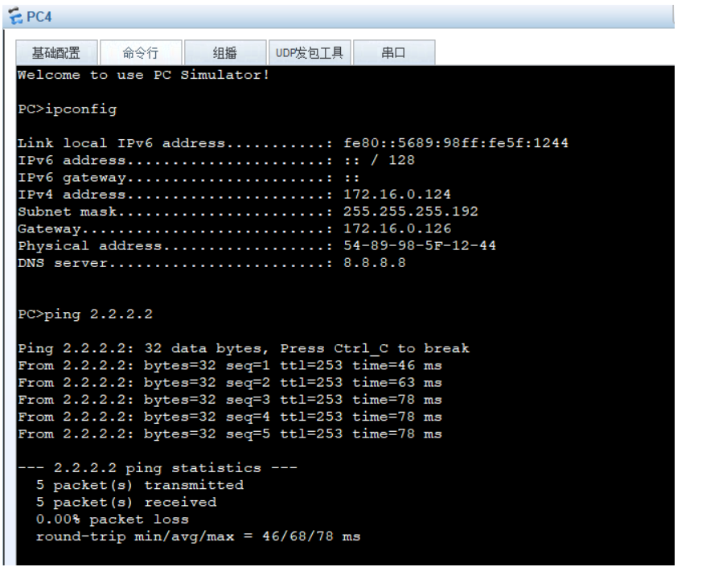The height and width of the screenshot is (567, 702).
Task: Open the 组播 tab
Action: tap(224, 53)
